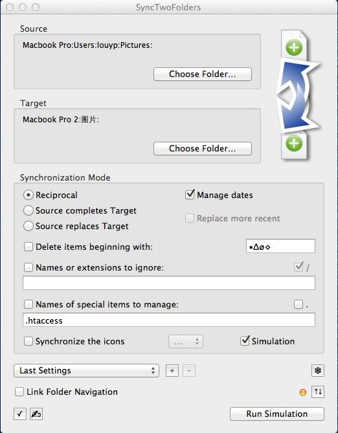The image size is (338, 433).
Task: Click the green plus icon beside Target
Action: click(x=294, y=143)
